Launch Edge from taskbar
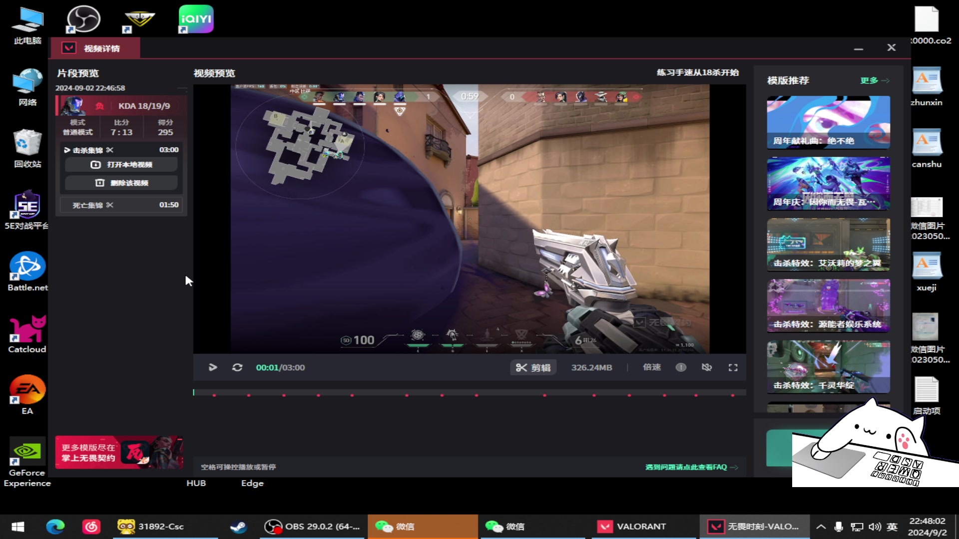This screenshot has width=959, height=539. pyautogui.click(x=55, y=527)
